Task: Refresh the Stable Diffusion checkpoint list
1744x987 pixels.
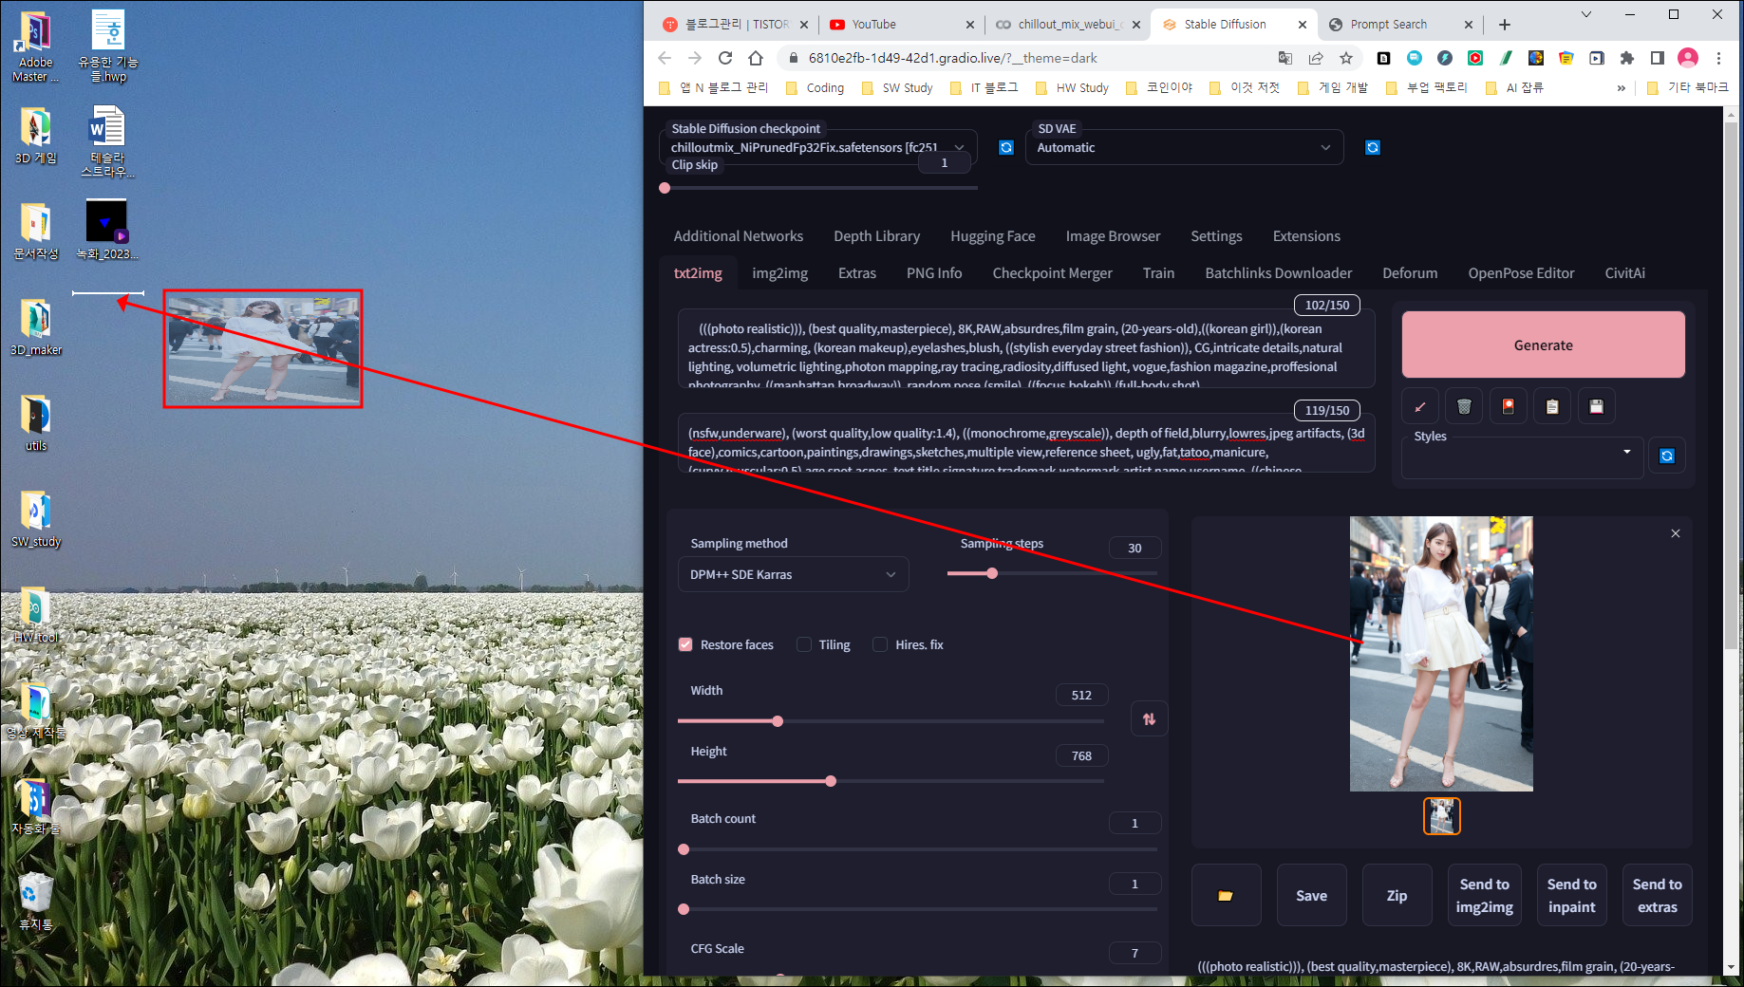Action: [x=1006, y=147]
